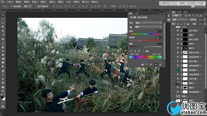Open the layer filter 类型 dropdown

tap(177, 16)
